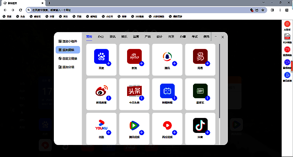293x157 pixels.
Task: Switch to the 娱乐 category tab
Action: point(124,37)
